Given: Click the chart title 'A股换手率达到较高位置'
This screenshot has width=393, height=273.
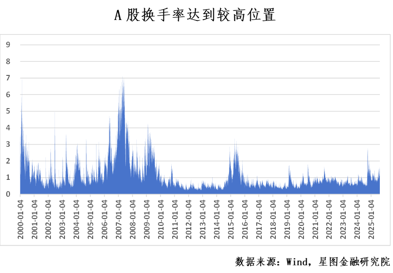Looking at the screenshot, I should (195, 15).
